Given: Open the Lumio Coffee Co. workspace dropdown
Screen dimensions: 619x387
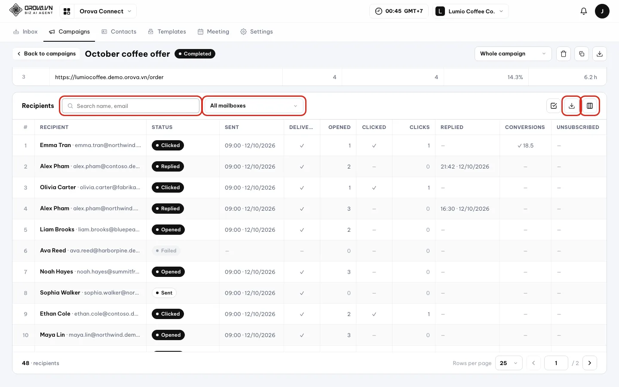Looking at the screenshot, I should [471, 11].
